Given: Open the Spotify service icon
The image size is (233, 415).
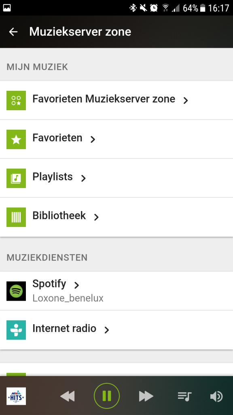Looking at the screenshot, I should click(16, 291).
